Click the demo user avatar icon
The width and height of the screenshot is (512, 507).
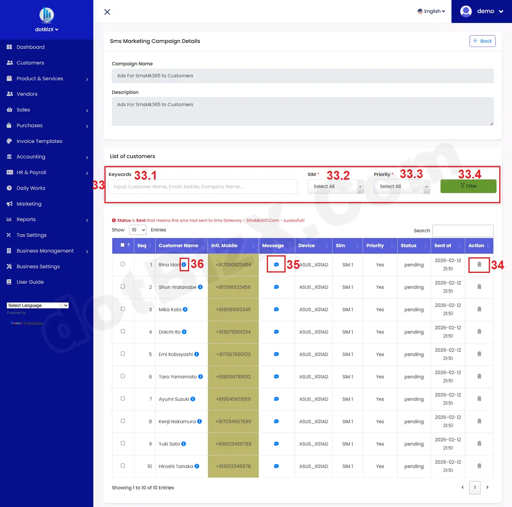click(x=466, y=11)
